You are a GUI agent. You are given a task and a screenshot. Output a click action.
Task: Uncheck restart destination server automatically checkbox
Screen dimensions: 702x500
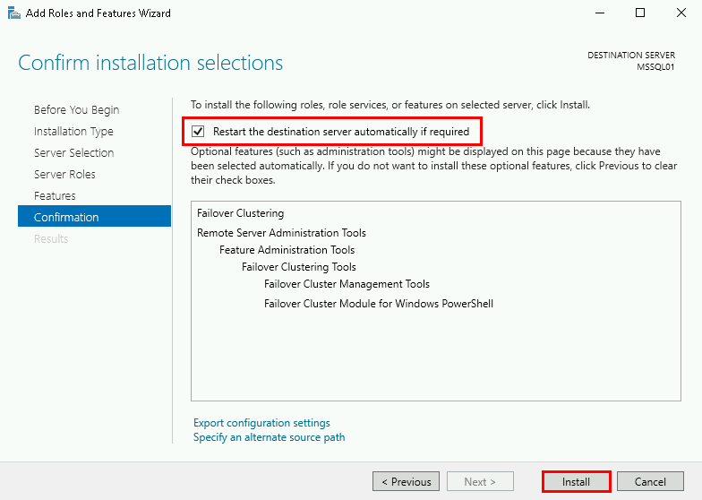pos(198,132)
